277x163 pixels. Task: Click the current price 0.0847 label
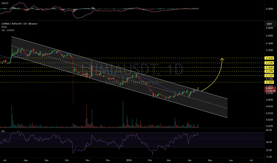270,88
